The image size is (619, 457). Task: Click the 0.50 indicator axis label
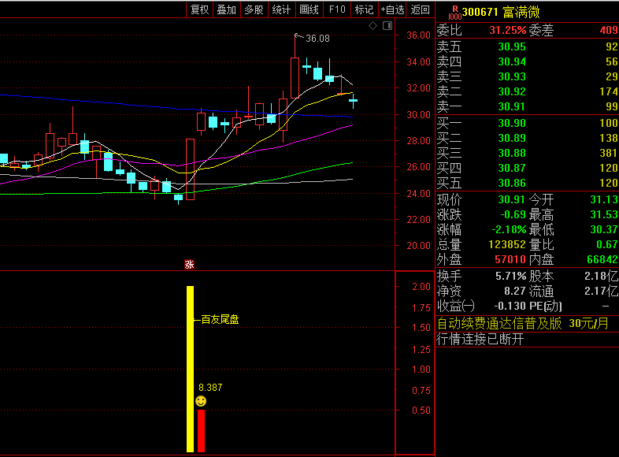421,411
